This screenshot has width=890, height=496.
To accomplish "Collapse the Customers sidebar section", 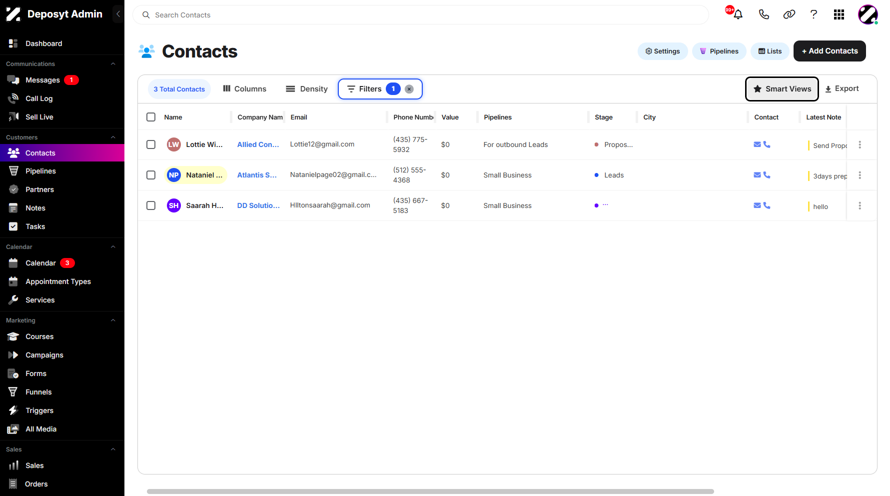I will coord(113,137).
